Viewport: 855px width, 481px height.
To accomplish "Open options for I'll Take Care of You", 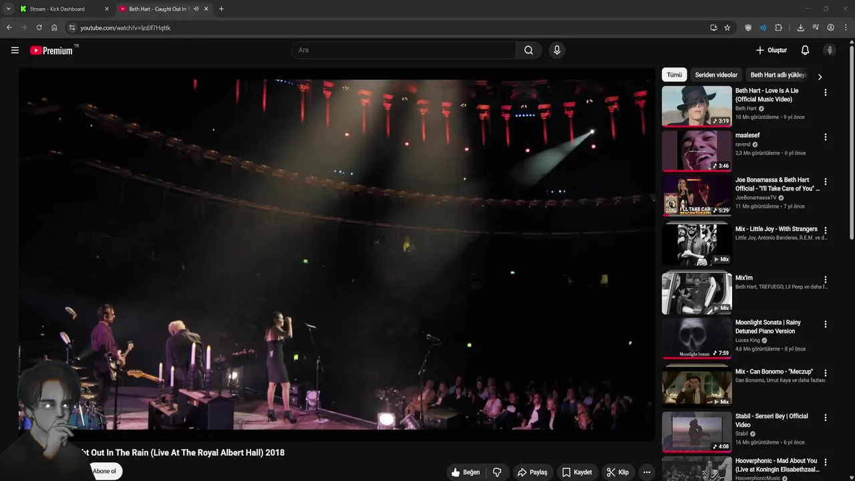I will (x=825, y=182).
